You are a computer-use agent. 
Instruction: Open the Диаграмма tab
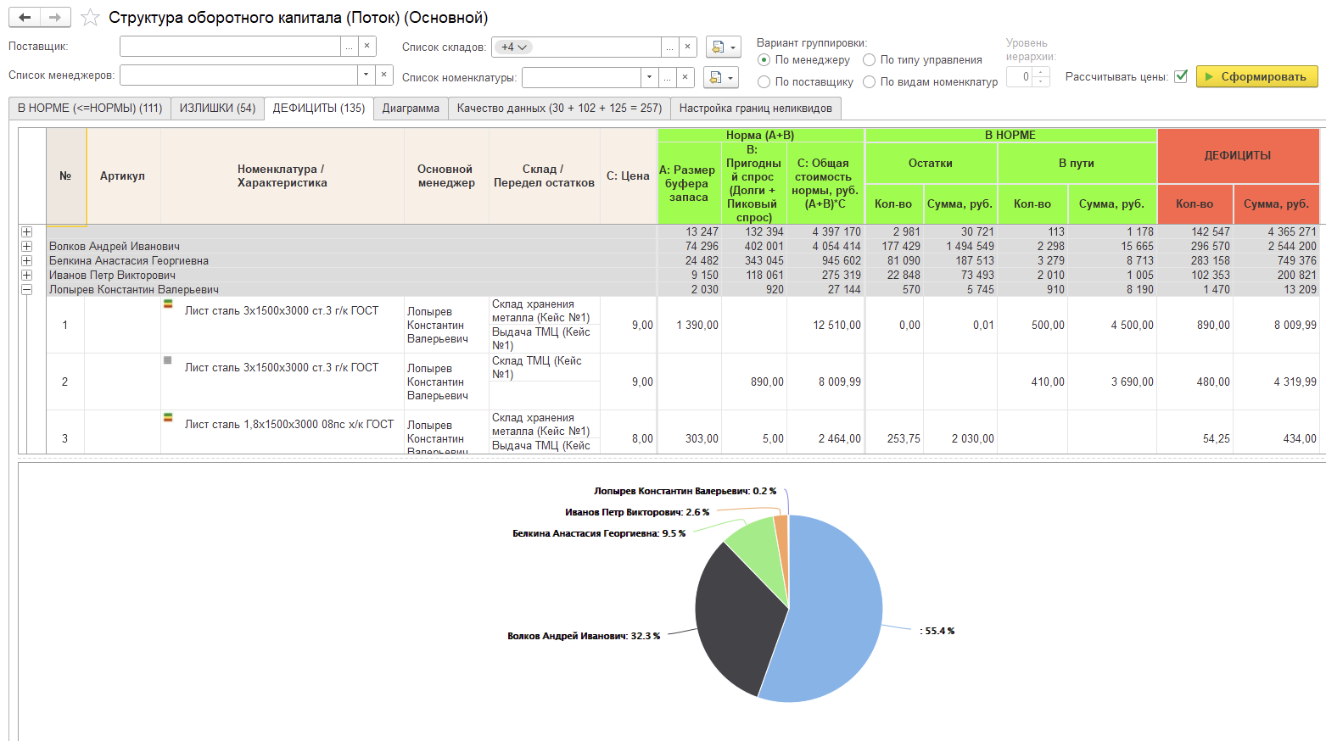coord(411,109)
